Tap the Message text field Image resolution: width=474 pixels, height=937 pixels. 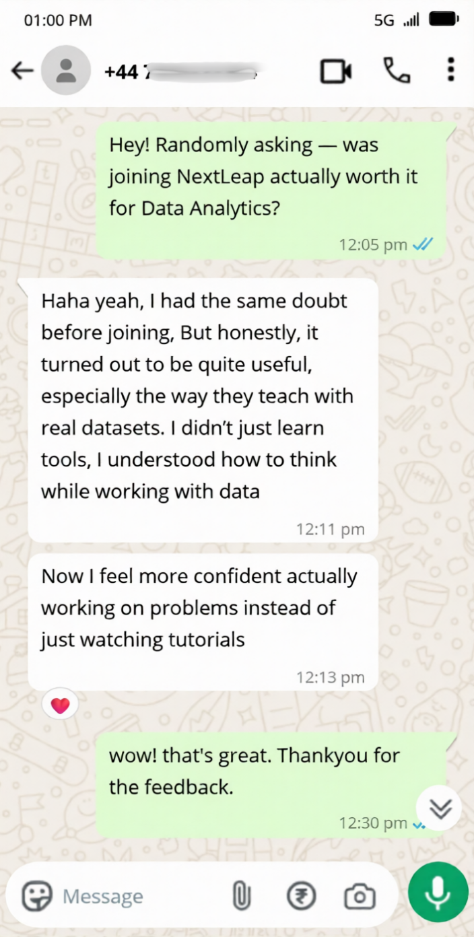click(x=140, y=897)
